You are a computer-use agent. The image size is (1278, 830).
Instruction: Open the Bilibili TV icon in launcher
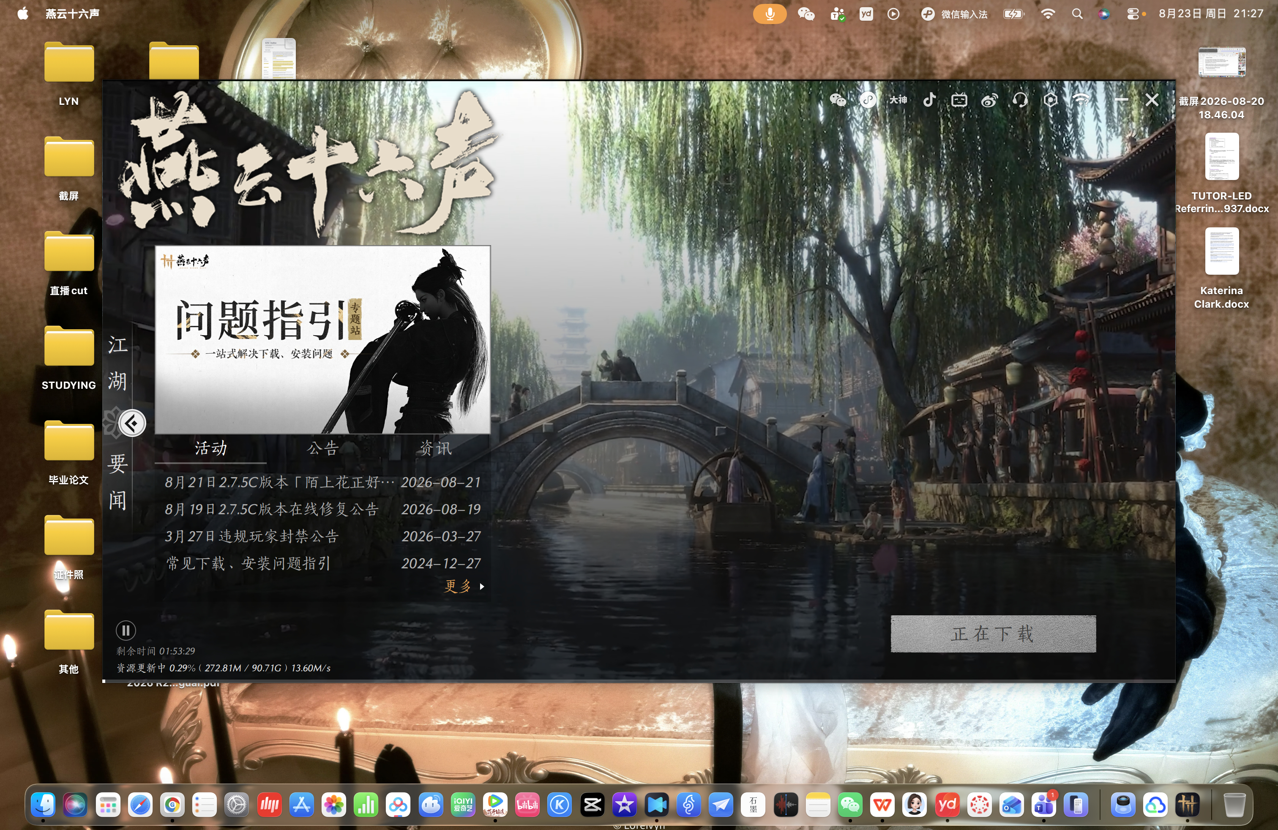point(959,100)
